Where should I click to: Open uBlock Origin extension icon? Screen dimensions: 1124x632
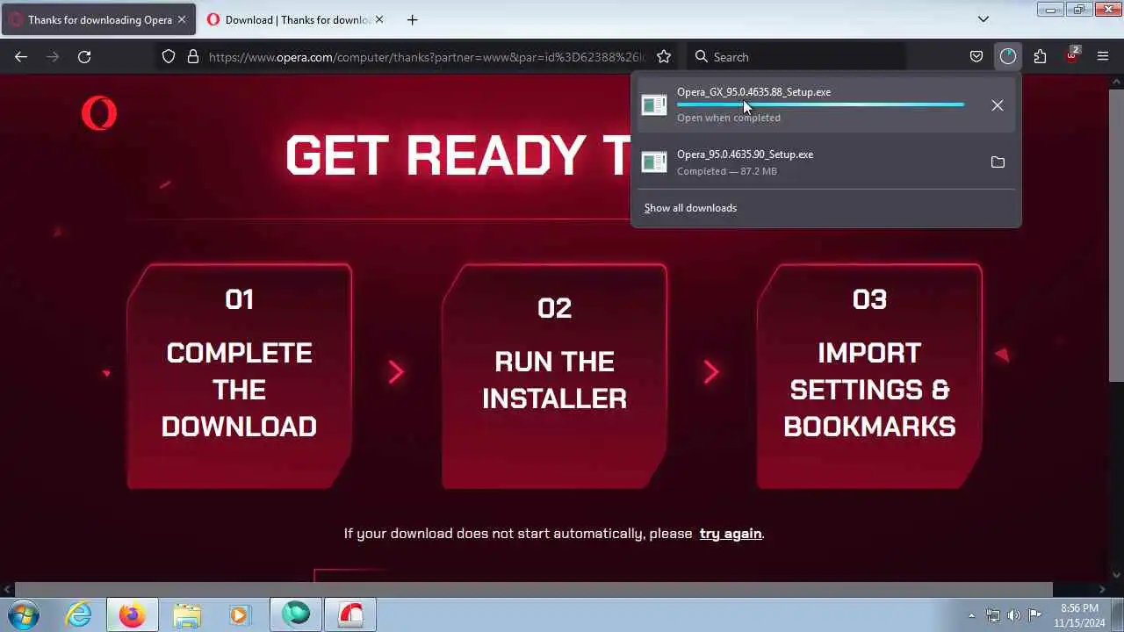1071,56
